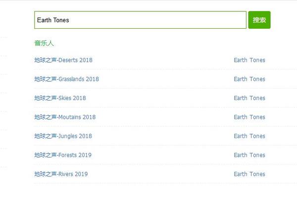Click Earth Tones artist beside Jungles 2018
Image resolution: width=297 pixels, height=202 pixels.
(x=249, y=136)
